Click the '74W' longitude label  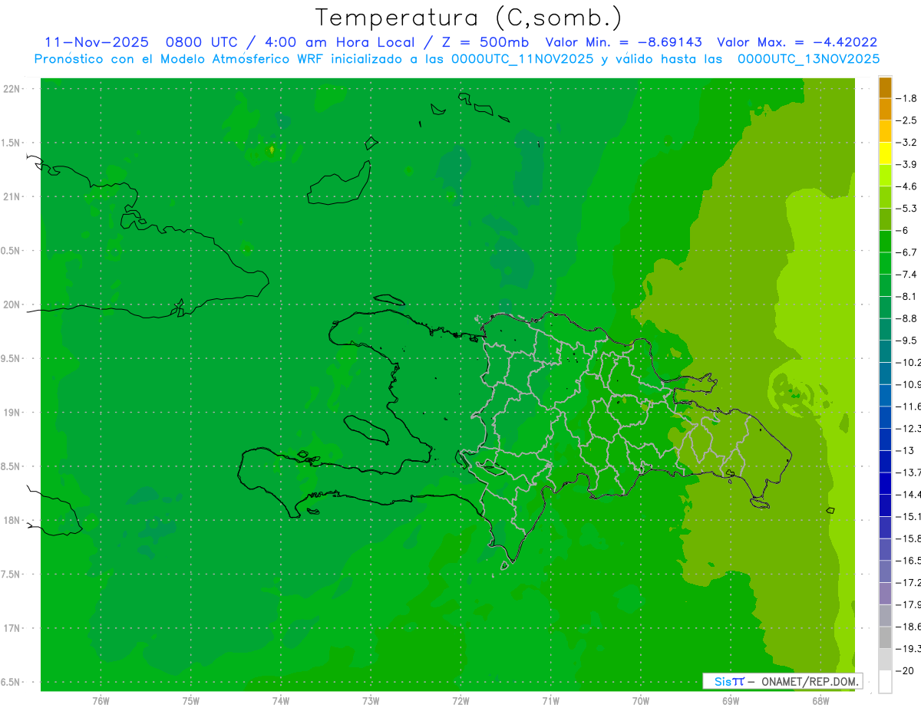click(281, 700)
